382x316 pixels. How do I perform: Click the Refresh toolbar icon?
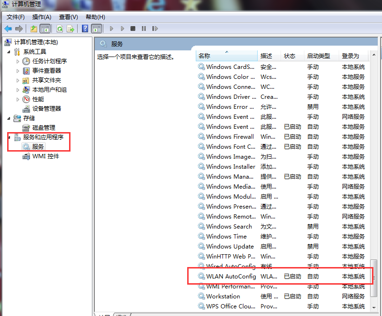pos(60,29)
